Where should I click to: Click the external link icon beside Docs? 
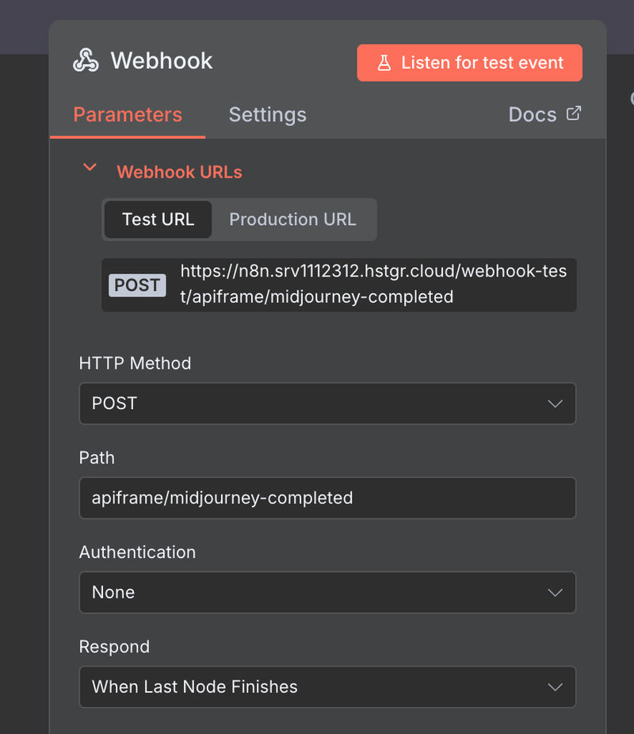click(x=574, y=113)
